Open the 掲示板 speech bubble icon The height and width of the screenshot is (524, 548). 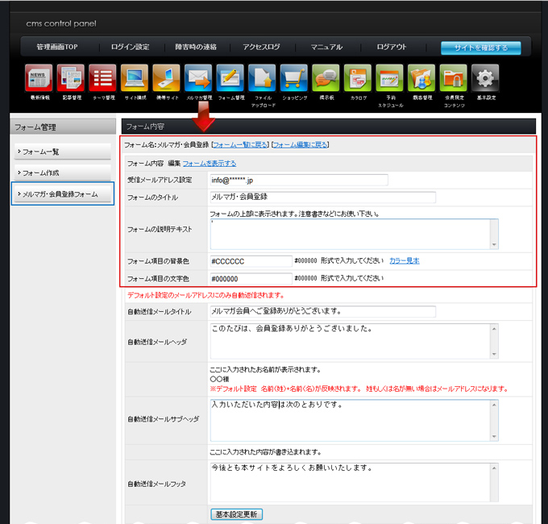(x=326, y=78)
